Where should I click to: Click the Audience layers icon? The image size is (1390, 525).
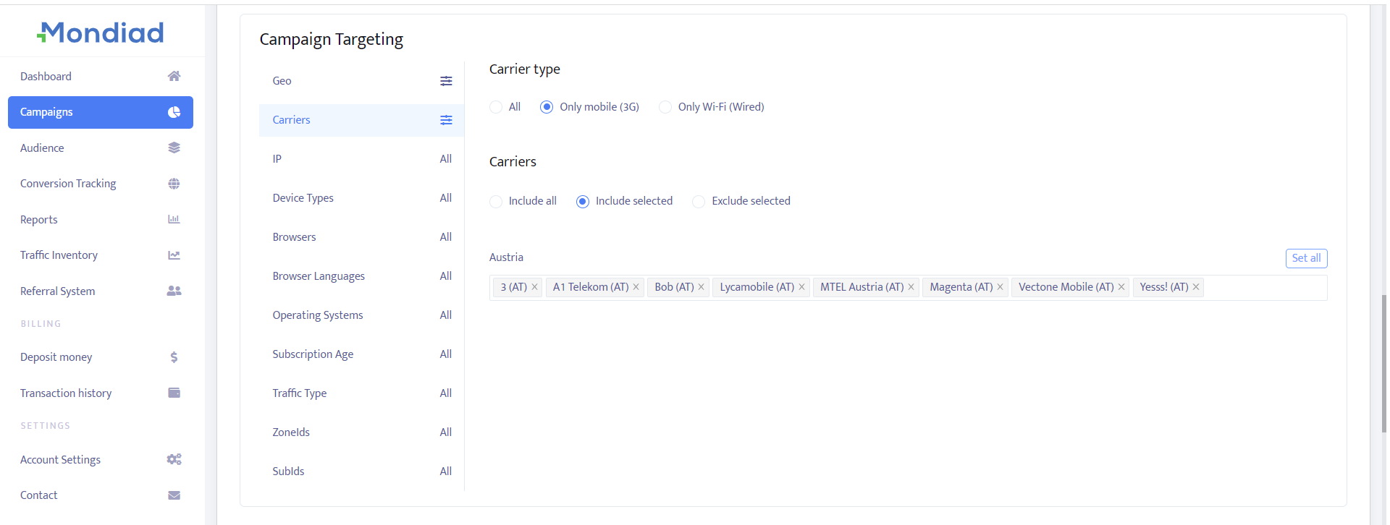(x=174, y=148)
